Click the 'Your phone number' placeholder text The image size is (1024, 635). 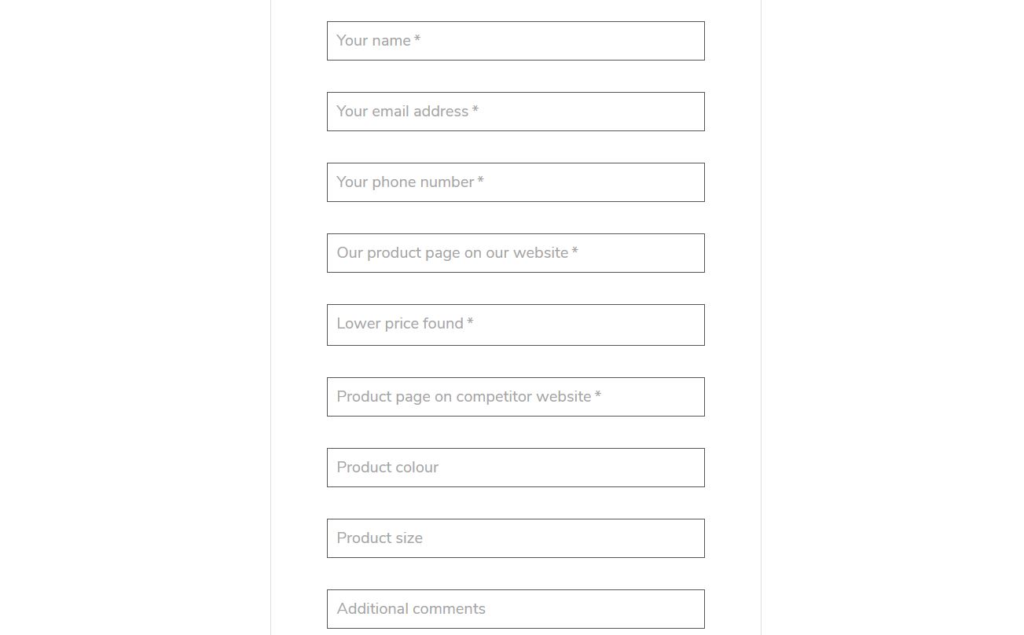[x=406, y=182]
